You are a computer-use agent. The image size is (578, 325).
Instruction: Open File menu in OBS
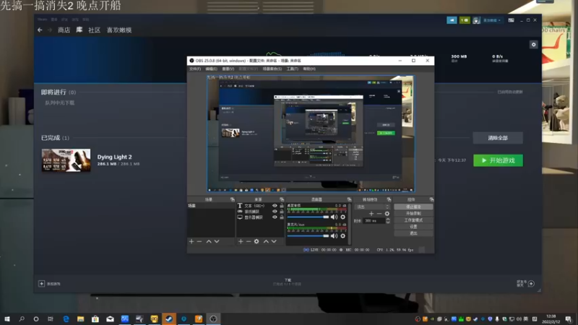[195, 69]
